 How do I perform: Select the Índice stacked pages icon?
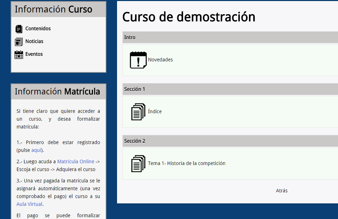[138, 111]
